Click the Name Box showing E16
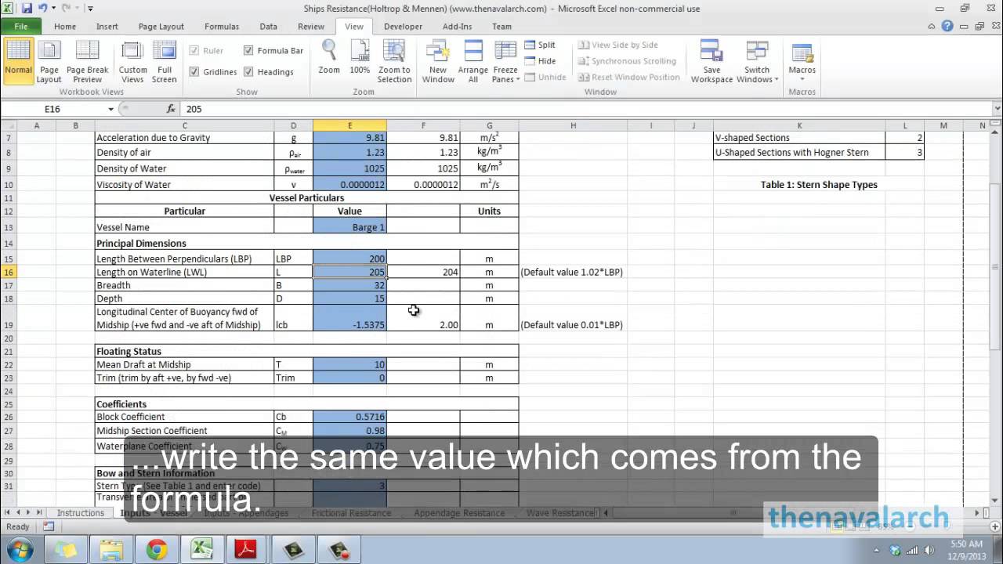The height and width of the screenshot is (564, 1003). click(54, 109)
